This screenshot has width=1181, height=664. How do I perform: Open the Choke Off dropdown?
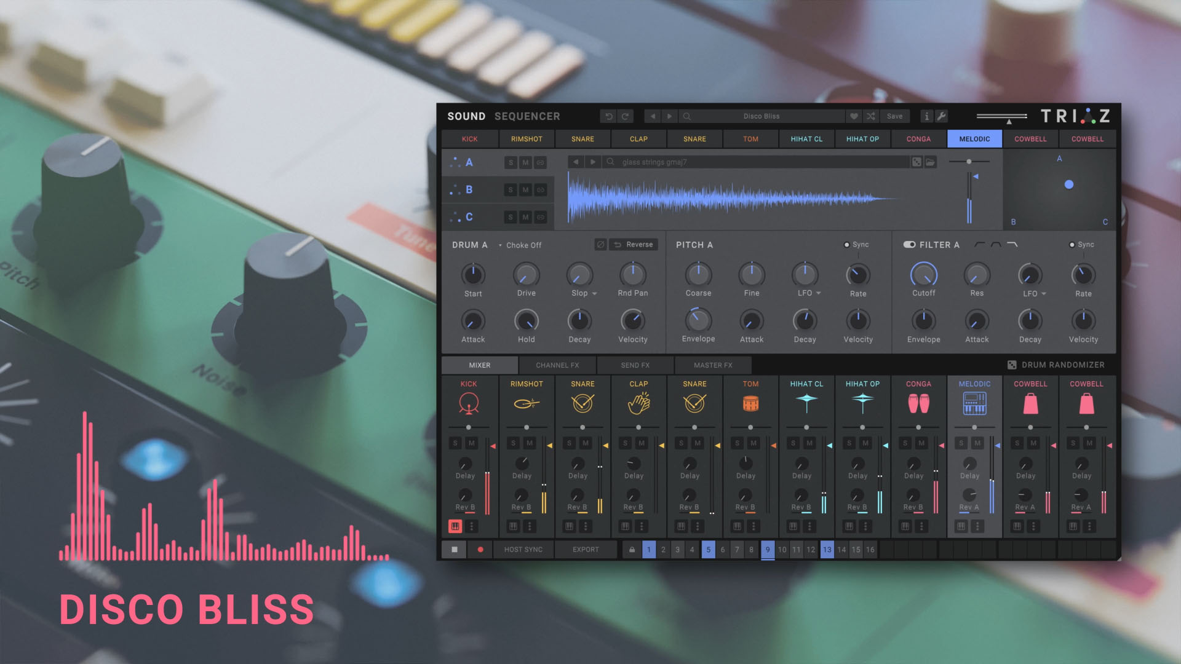tap(520, 245)
